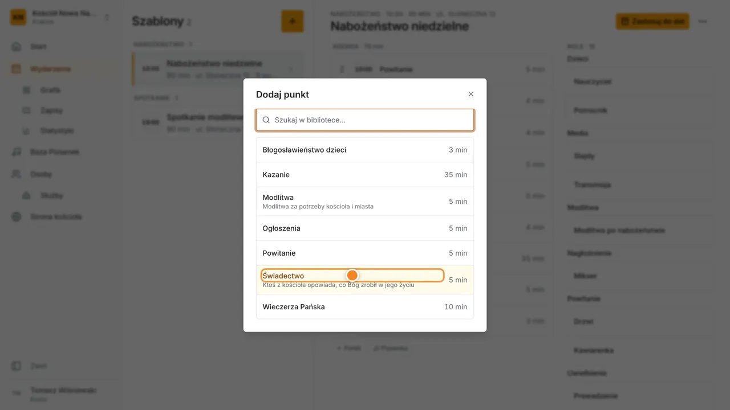Image resolution: width=730 pixels, height=410 pixels.
Task: Focus the Szukaj w bibliotece search field
Action: pos(365,120)
